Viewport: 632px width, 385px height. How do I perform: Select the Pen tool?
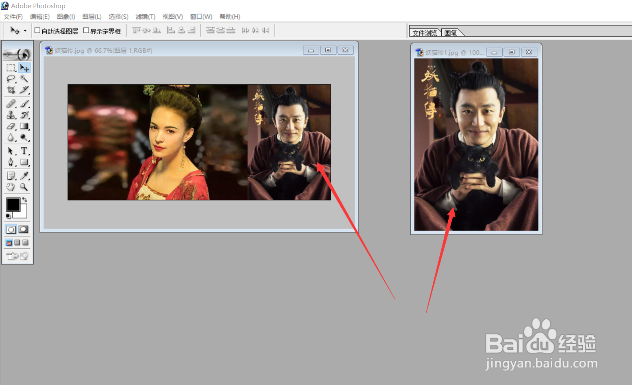point(11,162)
